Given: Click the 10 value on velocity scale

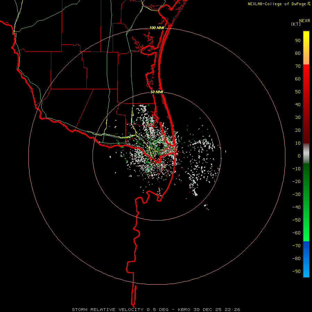Looking at the screenshot, I should pyautogui.click(x=298, y=143).
